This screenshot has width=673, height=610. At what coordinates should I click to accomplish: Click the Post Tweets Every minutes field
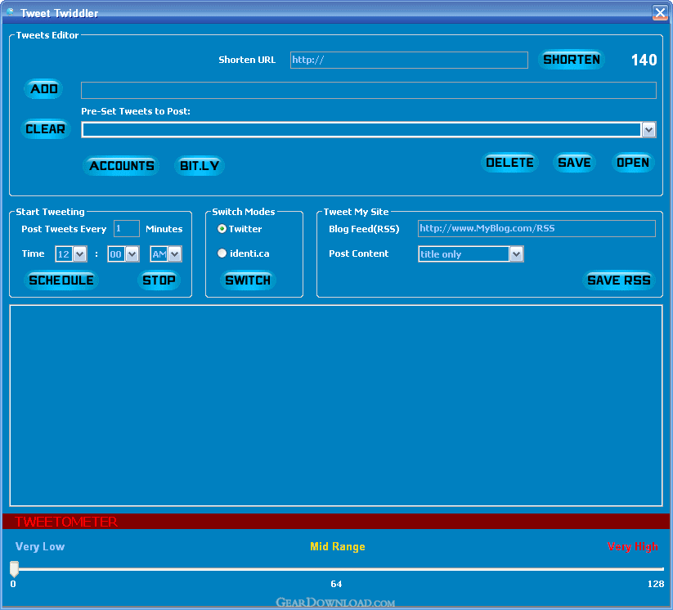tap(127, 228)
